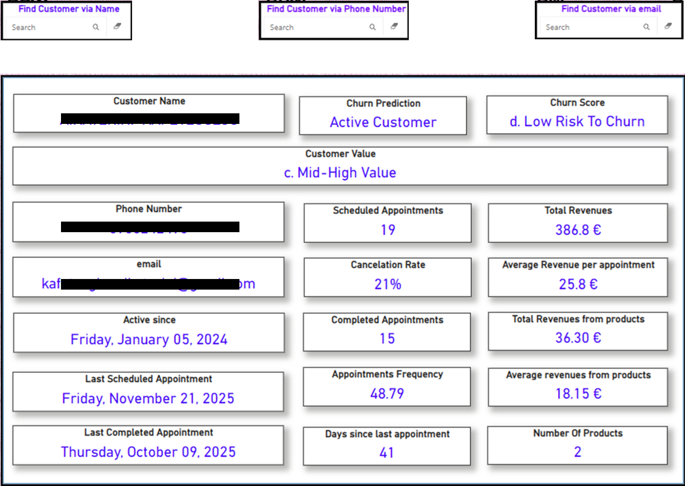Click the 'Find Customer via email' title

click(611, 9)
